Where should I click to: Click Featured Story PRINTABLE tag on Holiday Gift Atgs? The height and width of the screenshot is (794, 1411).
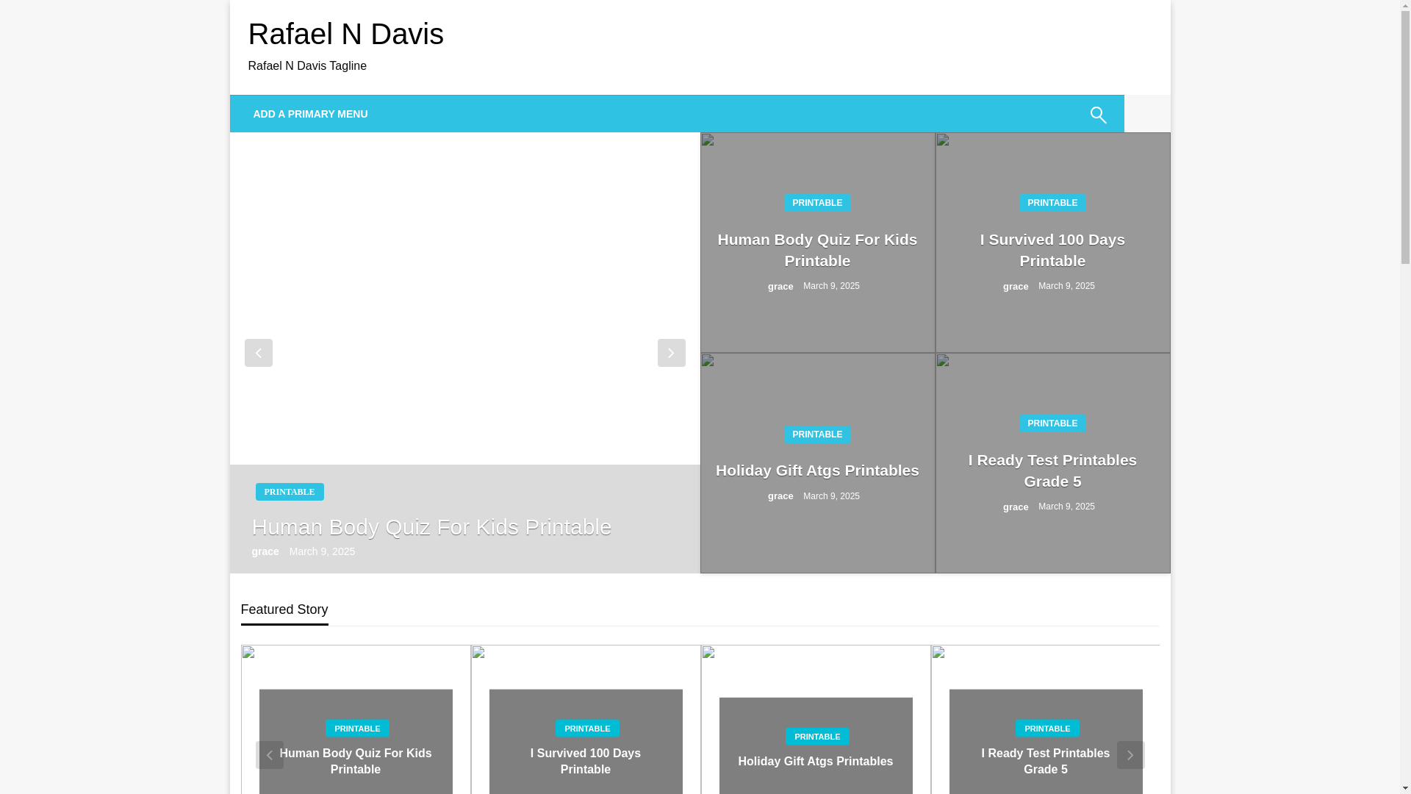click(817, 737)
